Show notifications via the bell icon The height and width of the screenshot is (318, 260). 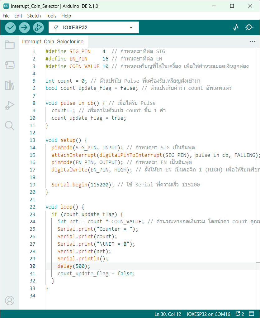click(x=240, y=314)
